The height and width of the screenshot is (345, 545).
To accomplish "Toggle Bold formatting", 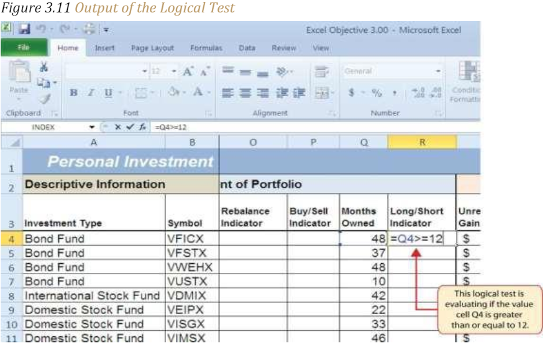I will coord(73,92).
